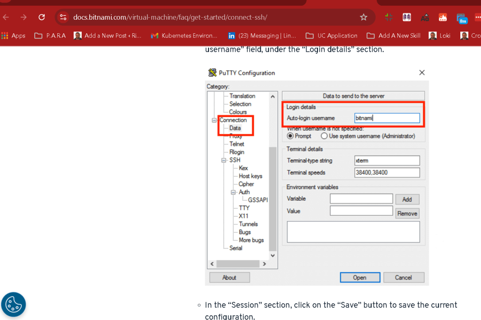Open the purple book reader extension
This screenshot has width=481, height=320.
tap(407, 17)
